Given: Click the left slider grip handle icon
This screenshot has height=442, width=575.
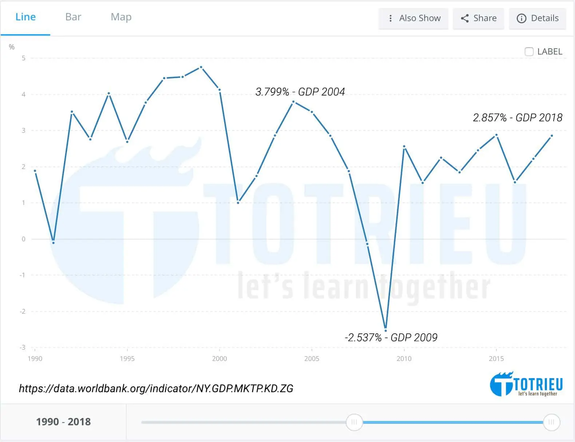Looking at the screenshot, I should 354,422.
